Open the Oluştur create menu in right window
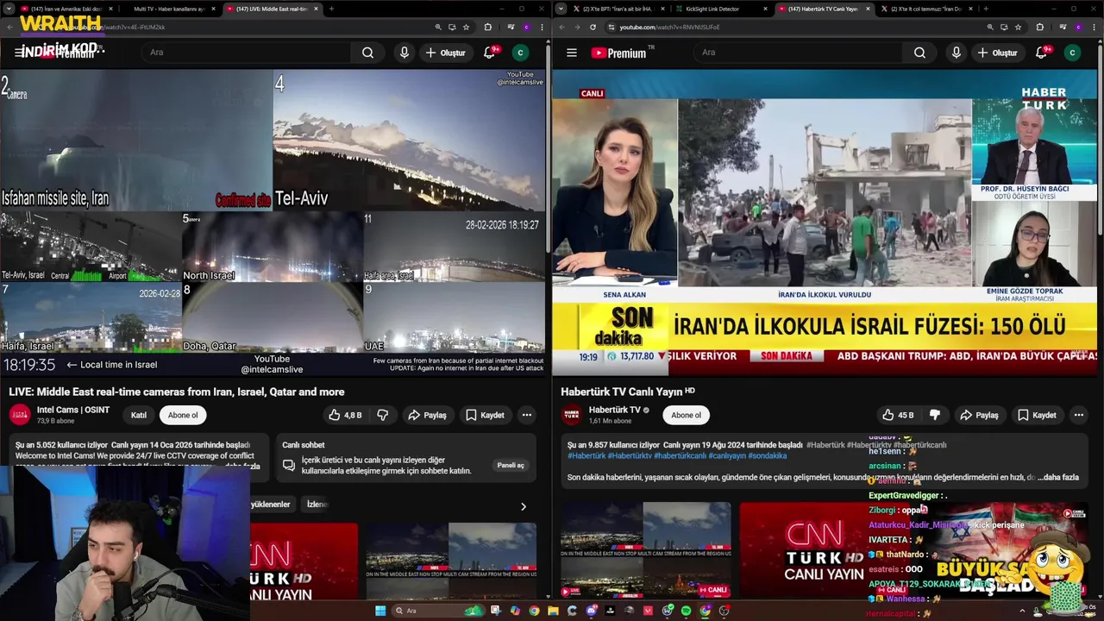This screenshot has width=1104, height=621. click(x=998, y=53)
